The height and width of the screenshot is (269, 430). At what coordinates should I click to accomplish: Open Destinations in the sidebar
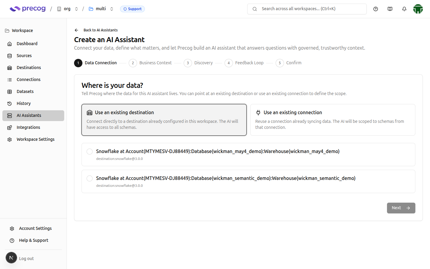pyautogui.click(x=33, y=68)
